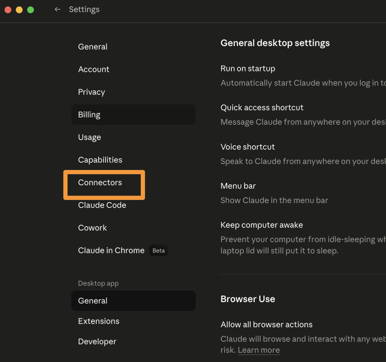386x362 pixels.
Task: Follow the Learn more link
Action: click(x=259, y=350)
